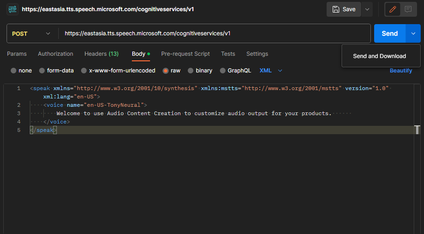Open the comments panel icon

tap(408, 9)
